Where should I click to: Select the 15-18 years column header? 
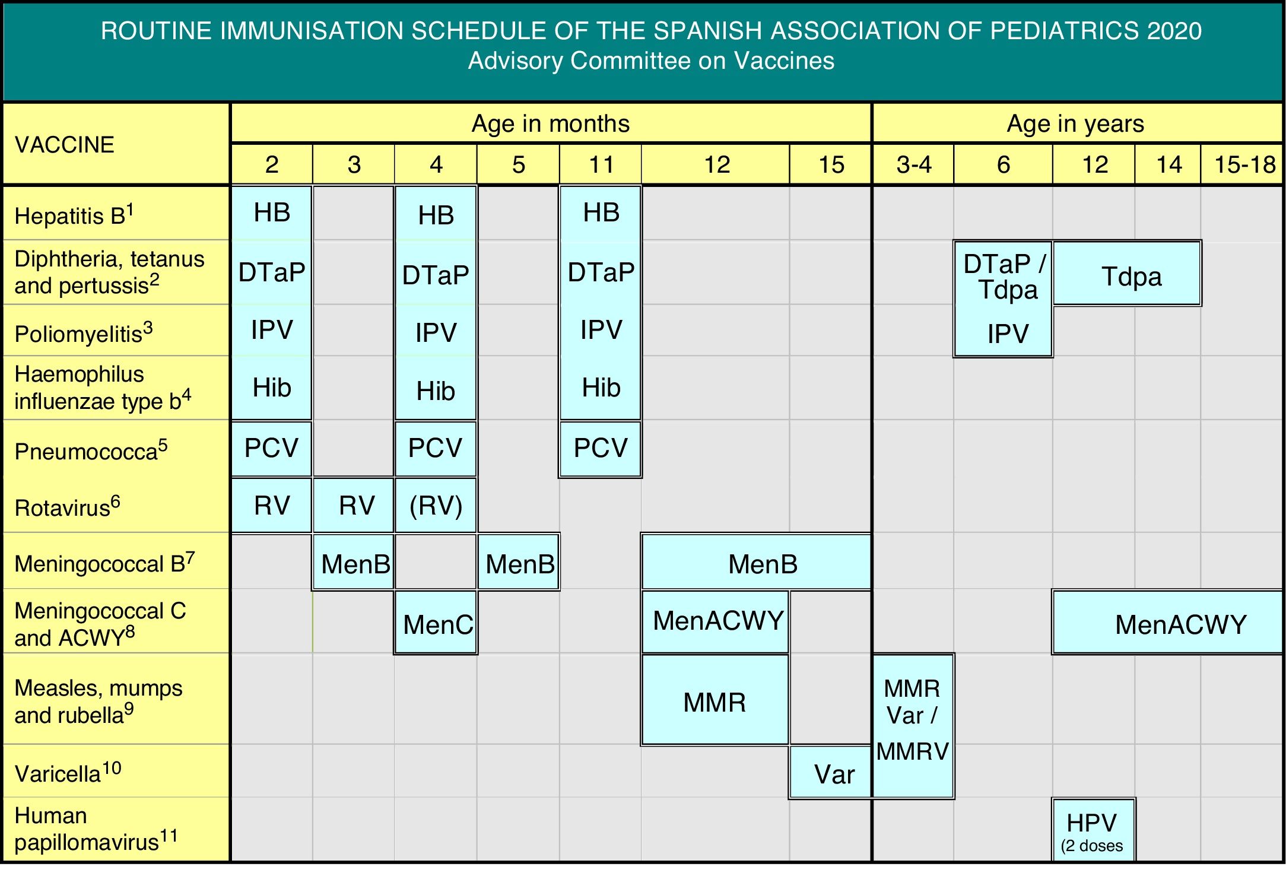pos(1244,164)
